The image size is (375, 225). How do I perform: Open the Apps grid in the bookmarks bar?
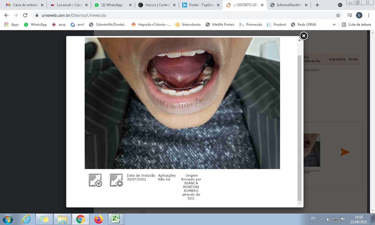pyautogui.click(x=12, y=25)
